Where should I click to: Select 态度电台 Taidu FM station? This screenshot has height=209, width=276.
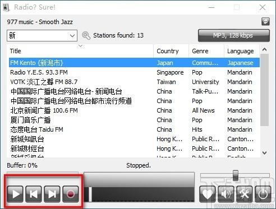[134, 129]
